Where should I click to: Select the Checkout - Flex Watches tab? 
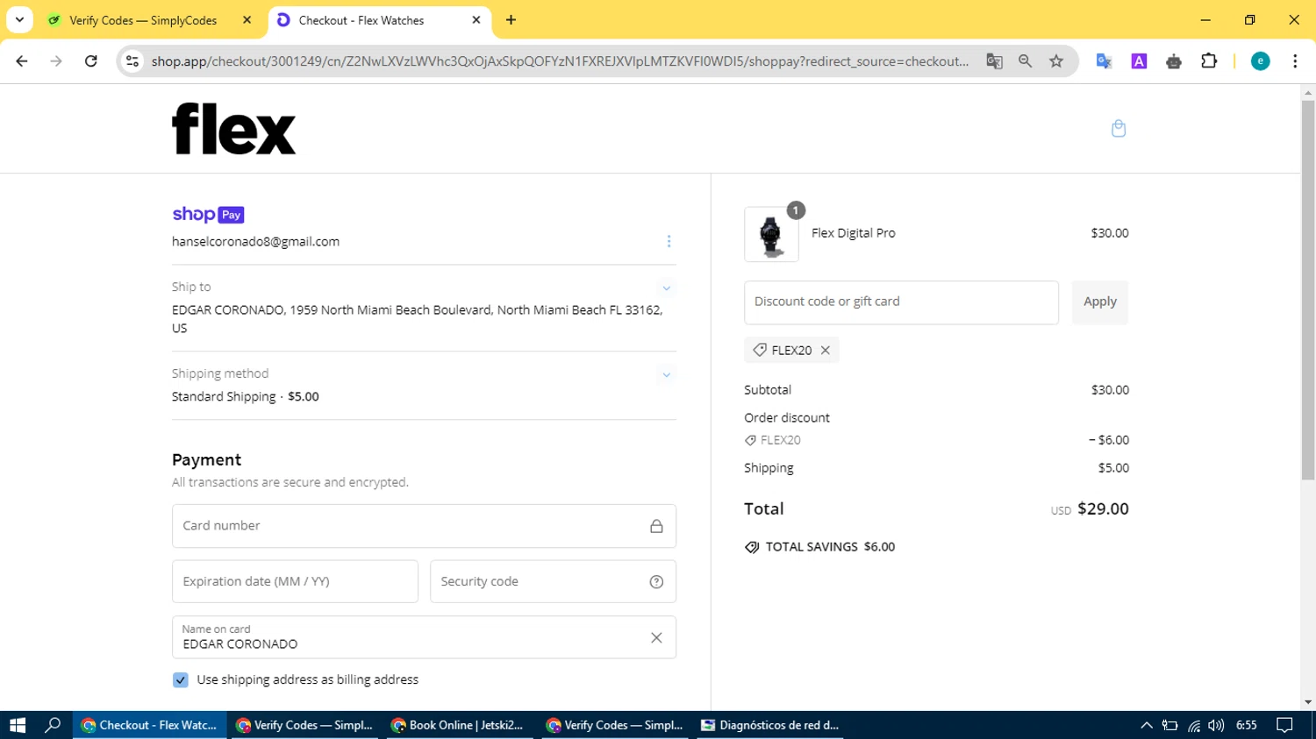(361, 20)
